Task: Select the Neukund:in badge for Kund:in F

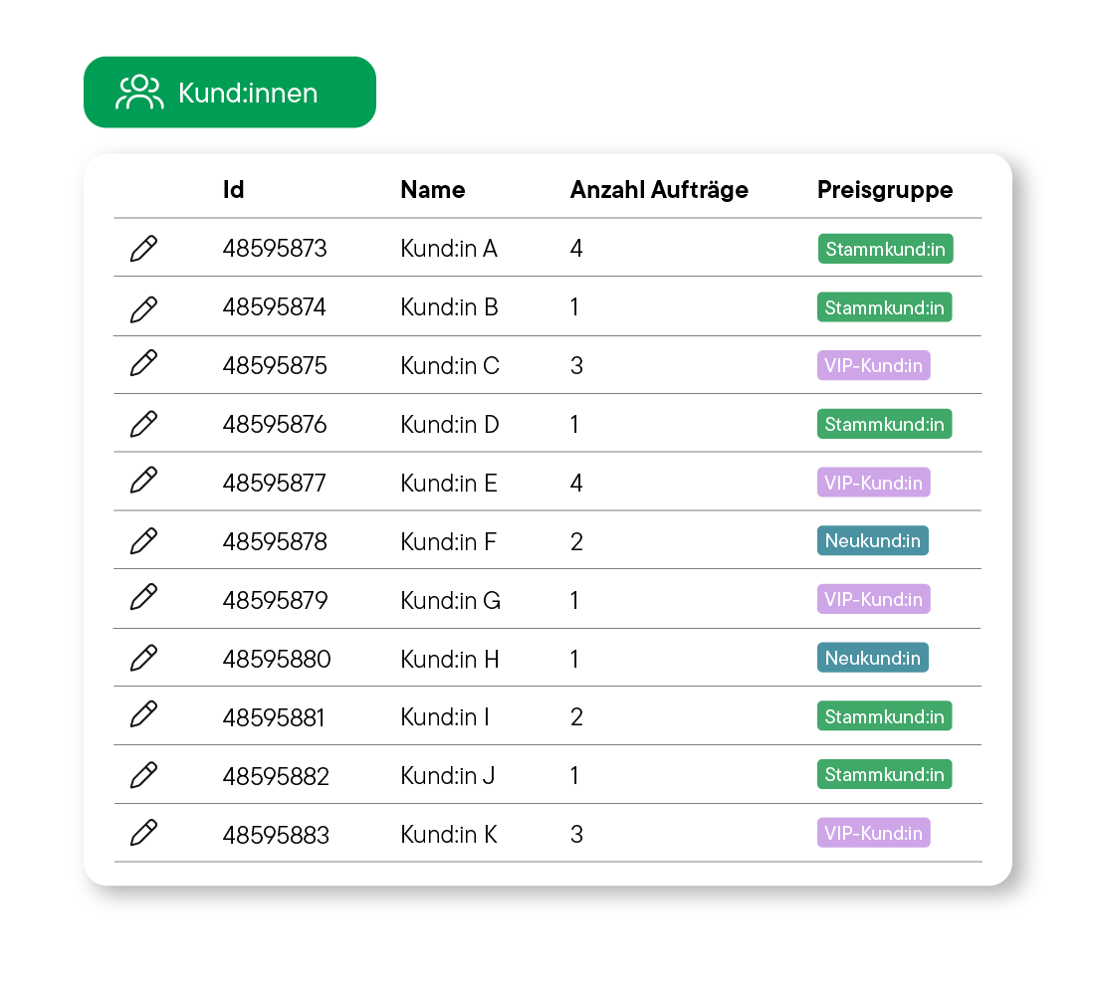Action: [x=872, y=540]
